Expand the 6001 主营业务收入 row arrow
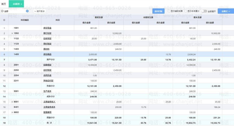The image size is (234, 126). click(12, 102)
